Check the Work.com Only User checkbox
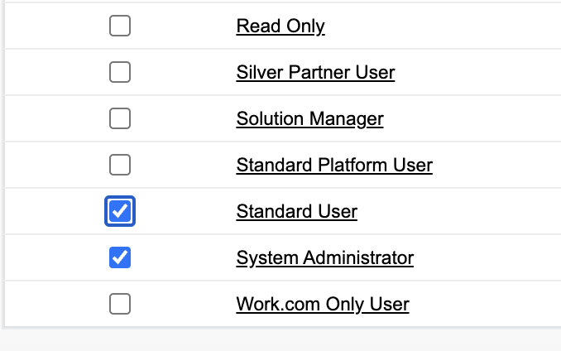The height and width of the screenshot is (351, 561). point(120,305)
